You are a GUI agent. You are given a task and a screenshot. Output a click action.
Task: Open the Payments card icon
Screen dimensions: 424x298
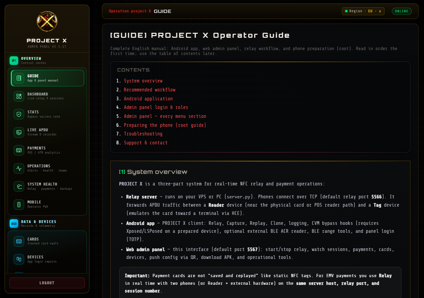coord(19,150)
